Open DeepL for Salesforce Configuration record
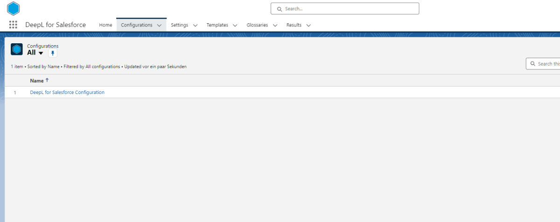The image size is (560, 222). point(67,92)
